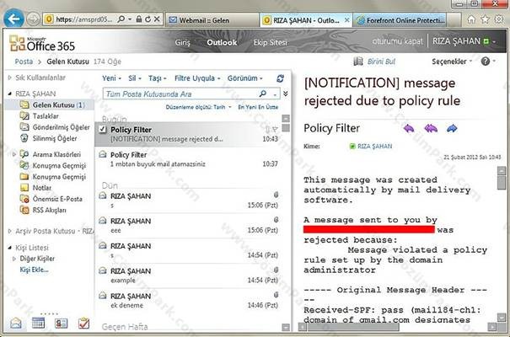Expand Sık Kullanılanlar favorites section
This screenshot has height=337, width=510.
tap(10, 78)
